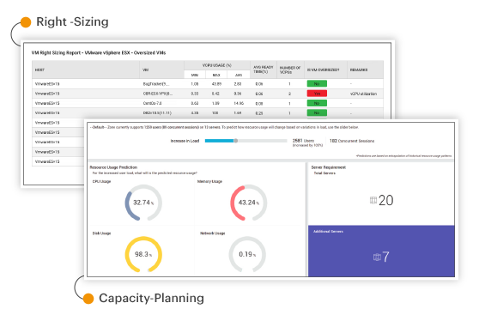
Task: Select the CPU Usage gauge showing 32.74%
Action: pos(143,203)
